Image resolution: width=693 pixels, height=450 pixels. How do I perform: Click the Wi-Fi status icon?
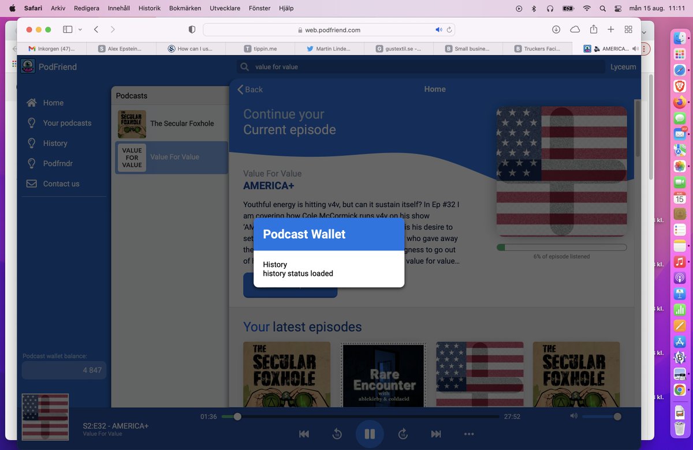coord(587,8)
